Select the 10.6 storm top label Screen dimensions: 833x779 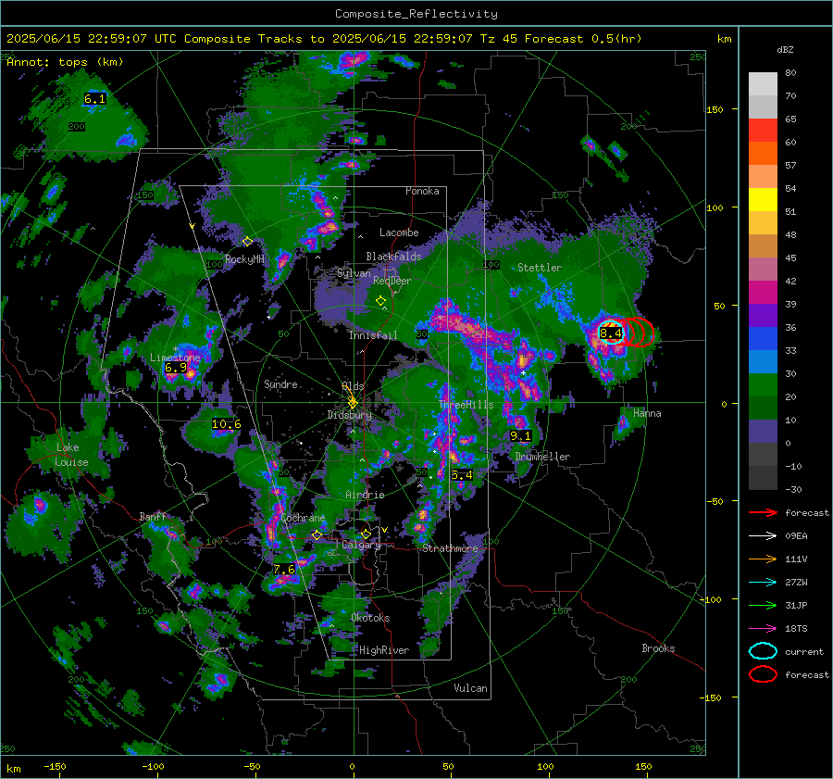tap(227, 424)
